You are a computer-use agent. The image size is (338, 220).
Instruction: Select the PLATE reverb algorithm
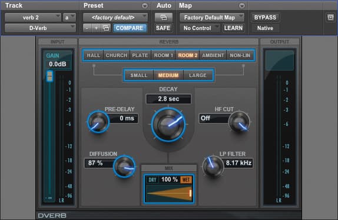pos(140,55)
